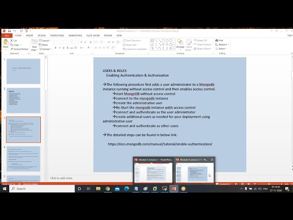Align text right
Viewport: 293px width, 220px height.
[104, 48]
